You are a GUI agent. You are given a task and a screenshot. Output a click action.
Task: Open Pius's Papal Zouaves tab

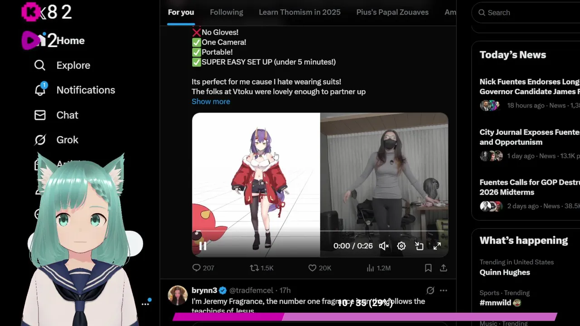coord(392,12)
